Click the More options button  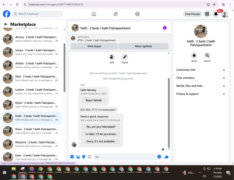tap(143, 46)
